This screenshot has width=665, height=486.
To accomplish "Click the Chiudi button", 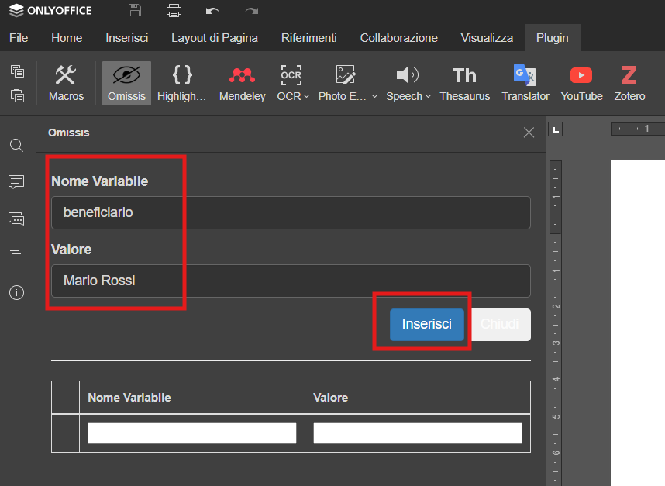I will (x=499, y=325).
